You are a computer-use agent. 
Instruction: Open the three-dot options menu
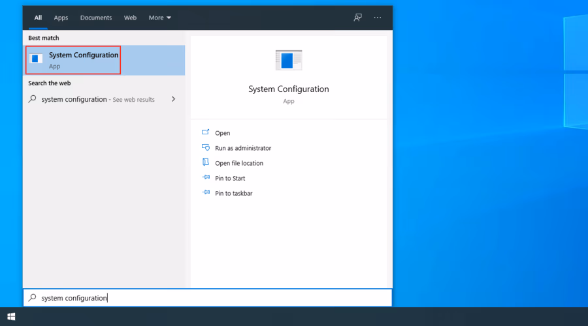377,18
